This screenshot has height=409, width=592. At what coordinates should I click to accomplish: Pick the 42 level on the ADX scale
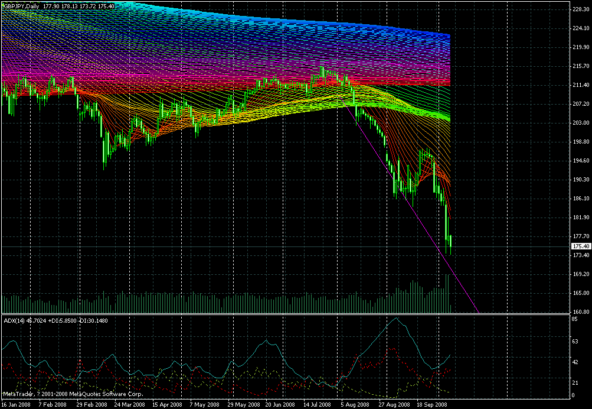[x=575, y=362]
